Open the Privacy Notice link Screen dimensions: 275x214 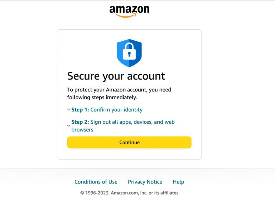(x=145, y=182)
